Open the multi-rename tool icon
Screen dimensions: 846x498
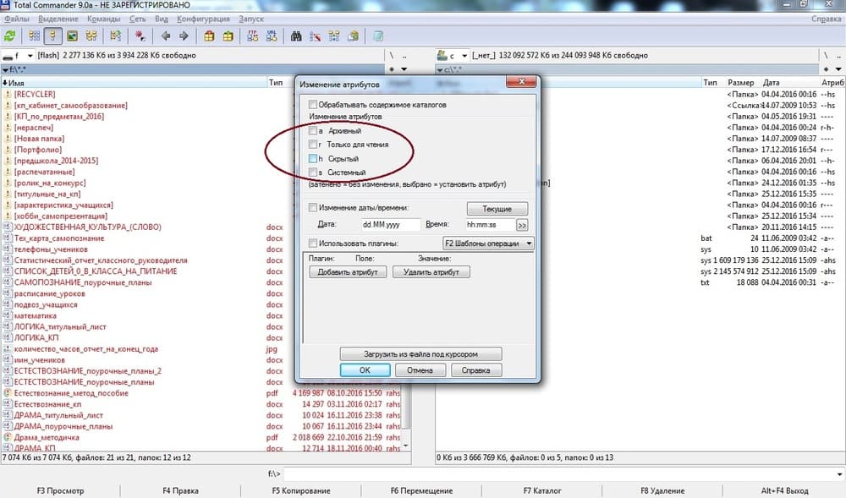(315, 36)
